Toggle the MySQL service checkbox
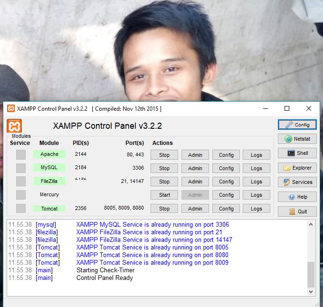Viewport: 323px width, 307px height. pyautogui.click(x=21, y=168)
